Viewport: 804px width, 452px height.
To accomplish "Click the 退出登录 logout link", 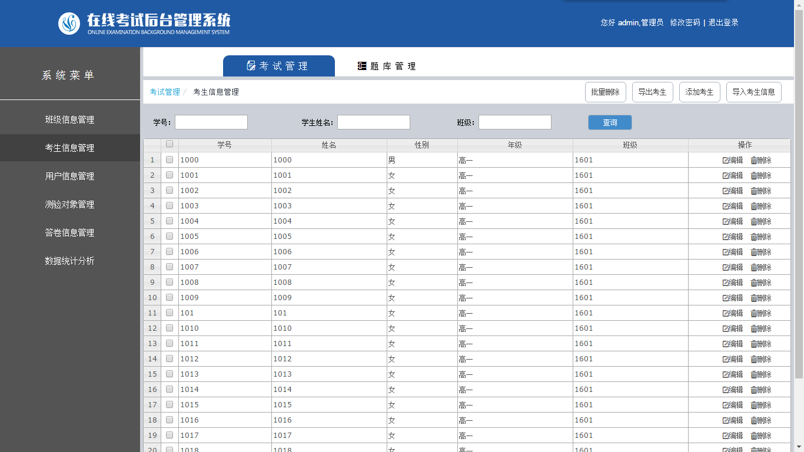I will (x=723, y=22).
